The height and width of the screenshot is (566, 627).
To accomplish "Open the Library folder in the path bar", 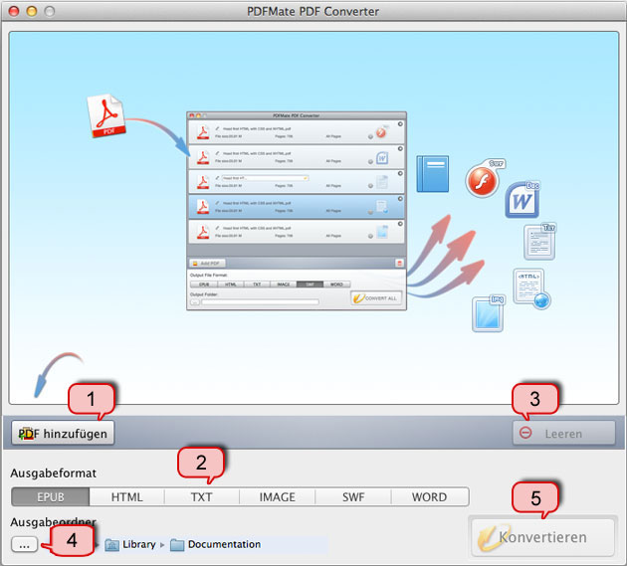I will tap(130, 544).
